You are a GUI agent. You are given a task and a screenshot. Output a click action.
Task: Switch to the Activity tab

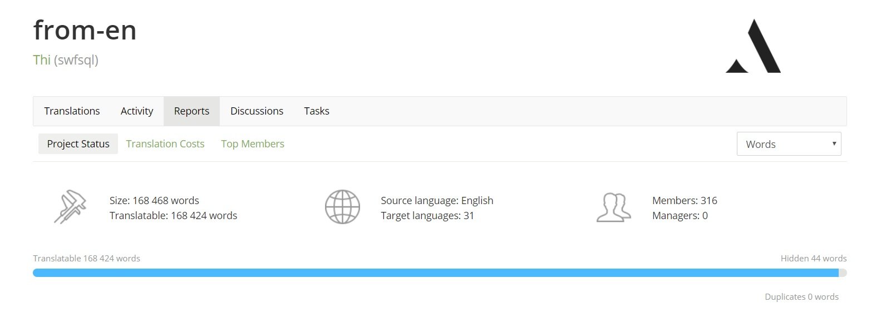point(137,111)
